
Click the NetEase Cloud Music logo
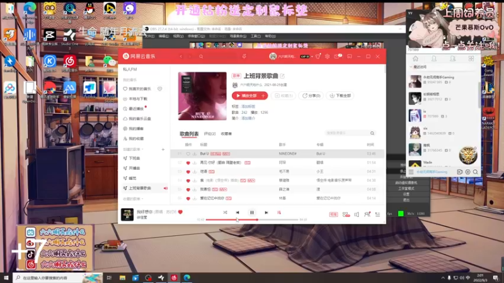tap(139, 56)
